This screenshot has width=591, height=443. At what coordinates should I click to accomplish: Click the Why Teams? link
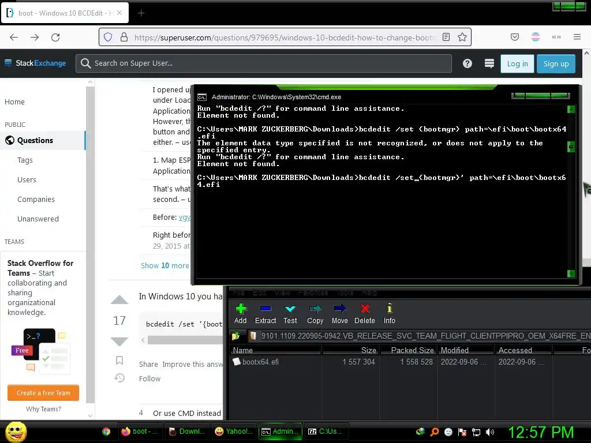[43, 409]
